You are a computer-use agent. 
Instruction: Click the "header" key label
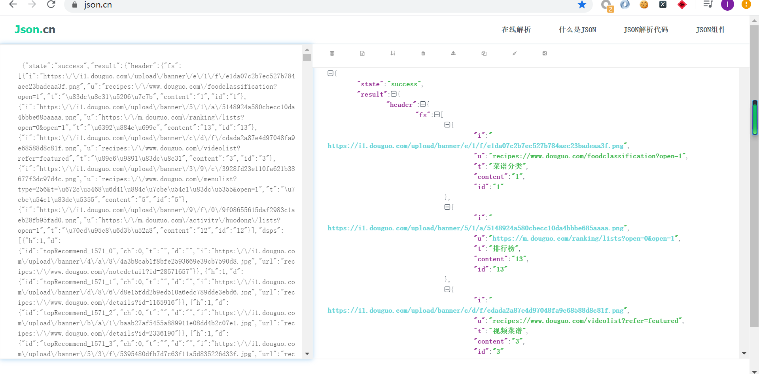pos(401,104)
